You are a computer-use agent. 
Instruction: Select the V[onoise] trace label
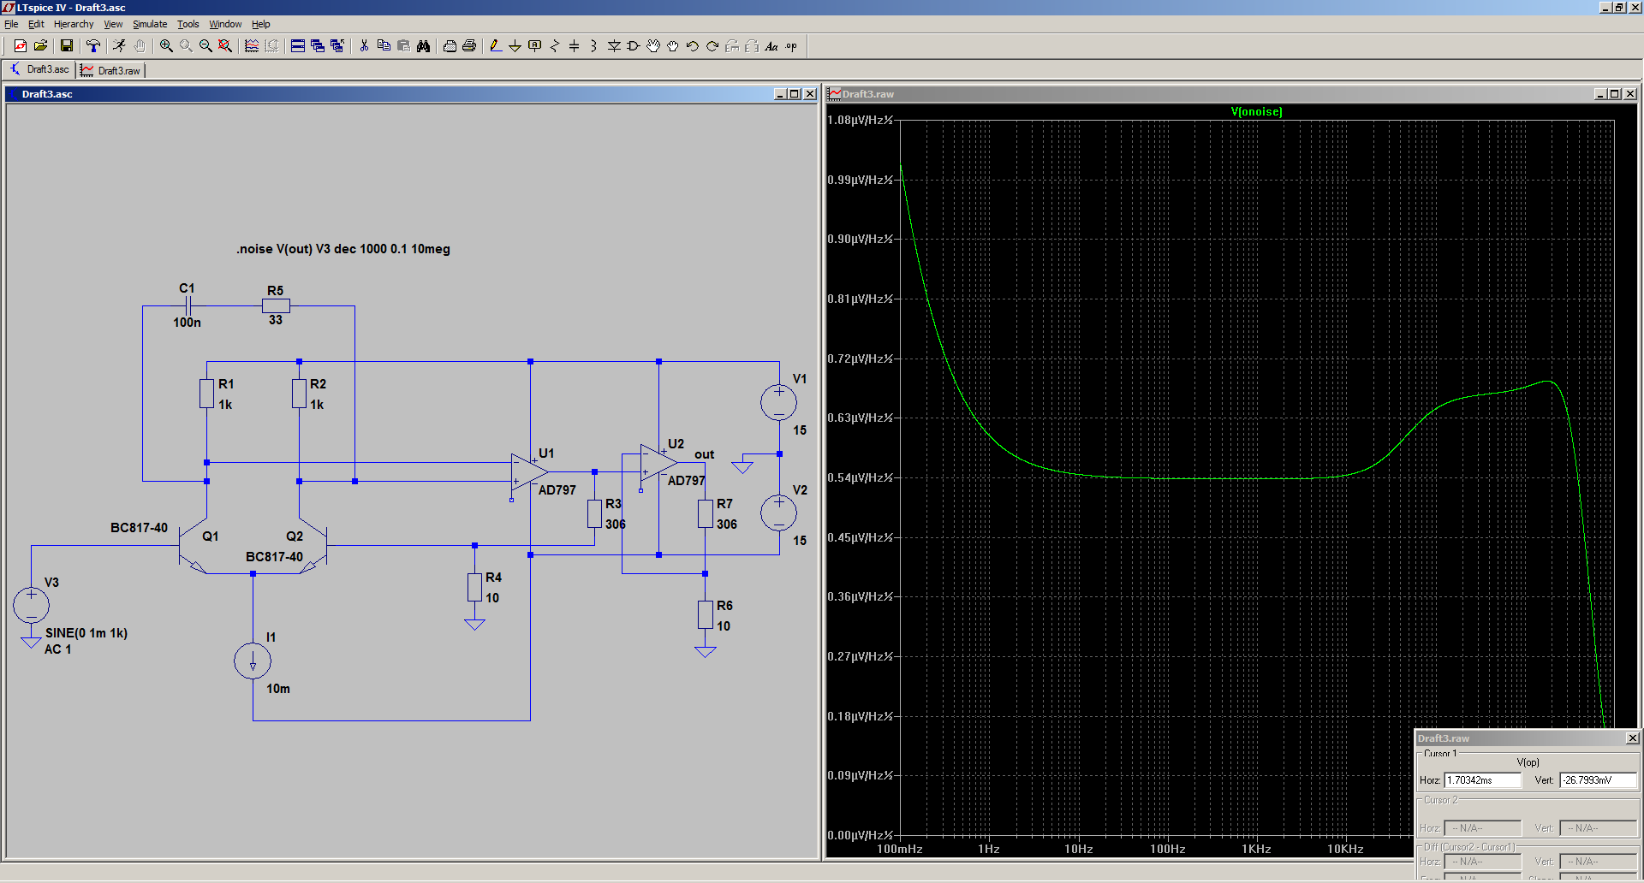[x=1256, y=112]
